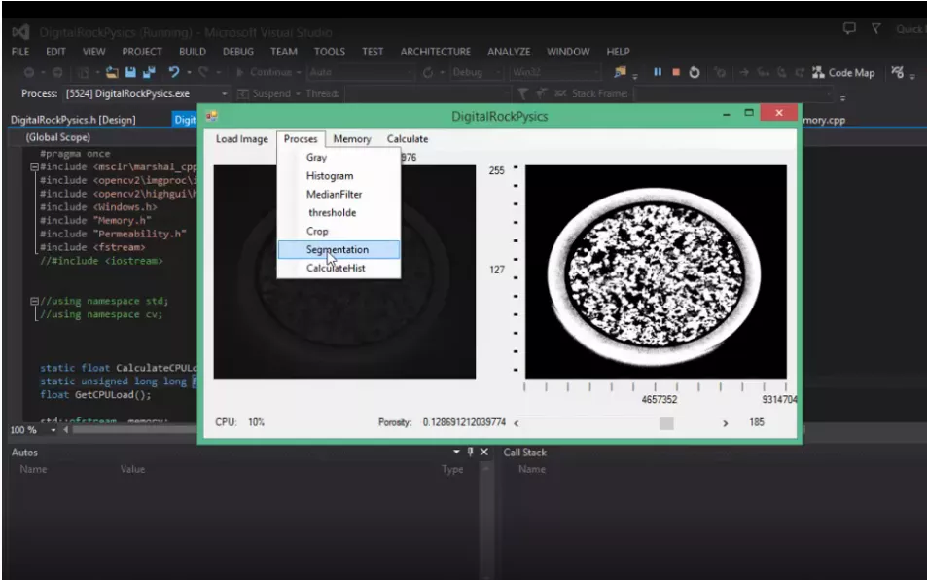This screenshot has height=580, width=927.
Task: Open the feedback speech bubble icon
Action: coord(849,29)
